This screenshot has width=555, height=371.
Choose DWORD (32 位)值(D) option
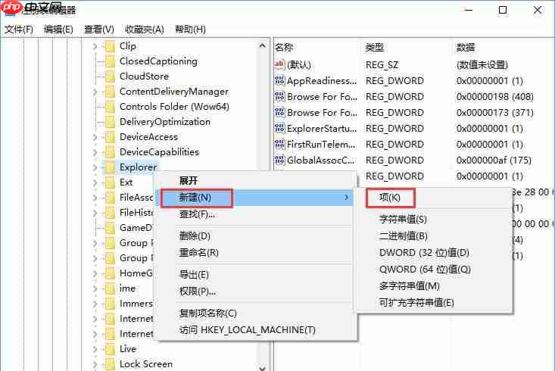click(x=424, y=253)
